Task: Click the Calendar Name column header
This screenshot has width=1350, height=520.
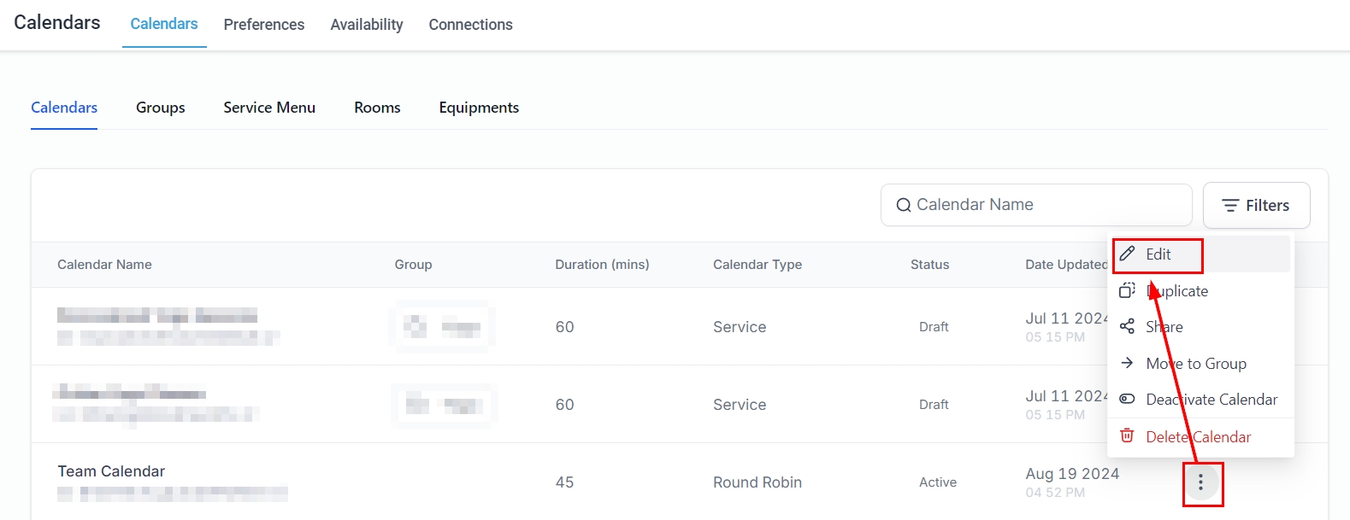Action: [104, 265]
